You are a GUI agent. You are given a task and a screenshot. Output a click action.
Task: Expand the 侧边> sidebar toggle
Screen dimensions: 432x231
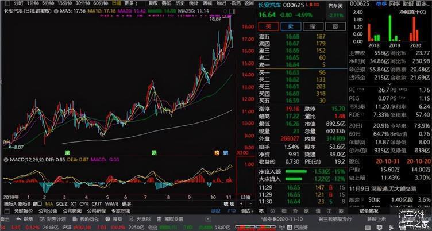tap(247, 211)
